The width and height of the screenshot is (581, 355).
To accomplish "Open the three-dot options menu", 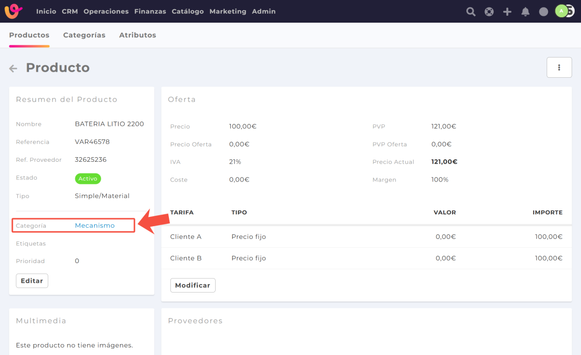I will pos(559,67).
